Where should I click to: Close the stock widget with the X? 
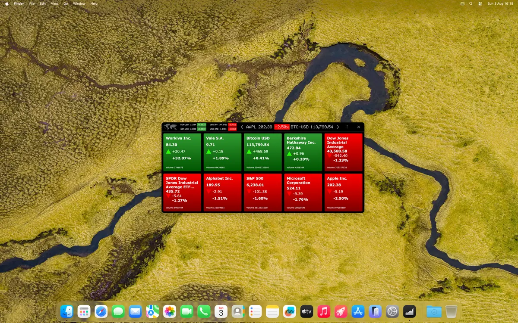359,127
